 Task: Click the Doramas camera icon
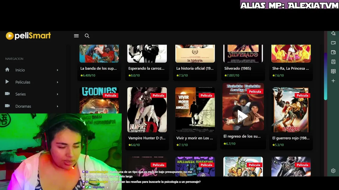[7, 106]
